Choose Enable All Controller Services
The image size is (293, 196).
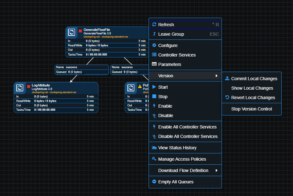187,127
